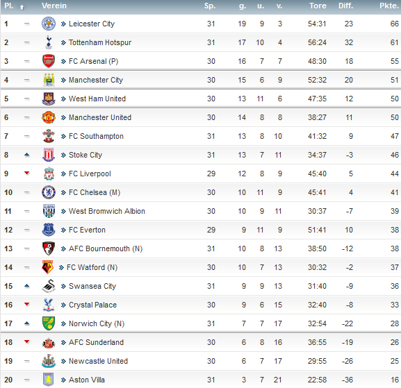
Task: Select the Verein column header
Action: click(x=54, y=6)
